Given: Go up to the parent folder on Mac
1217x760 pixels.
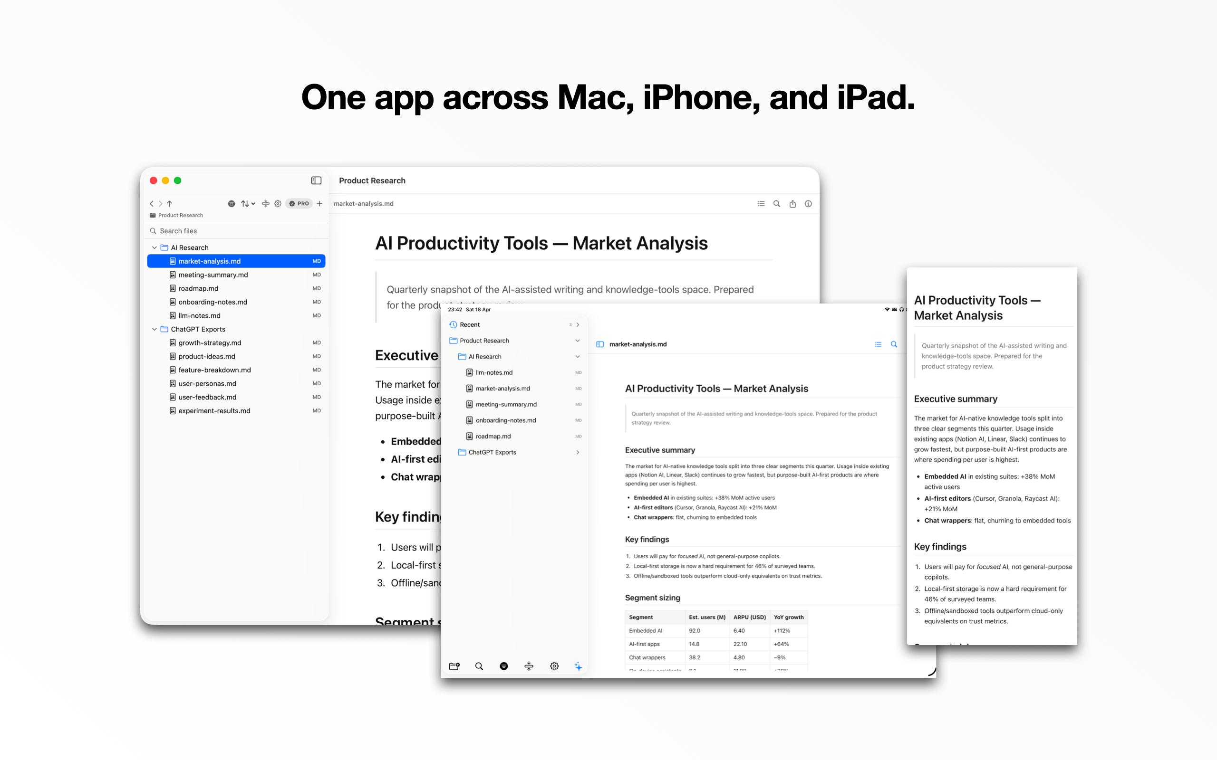Looking at the screenshot, I should tap(169, 204).
